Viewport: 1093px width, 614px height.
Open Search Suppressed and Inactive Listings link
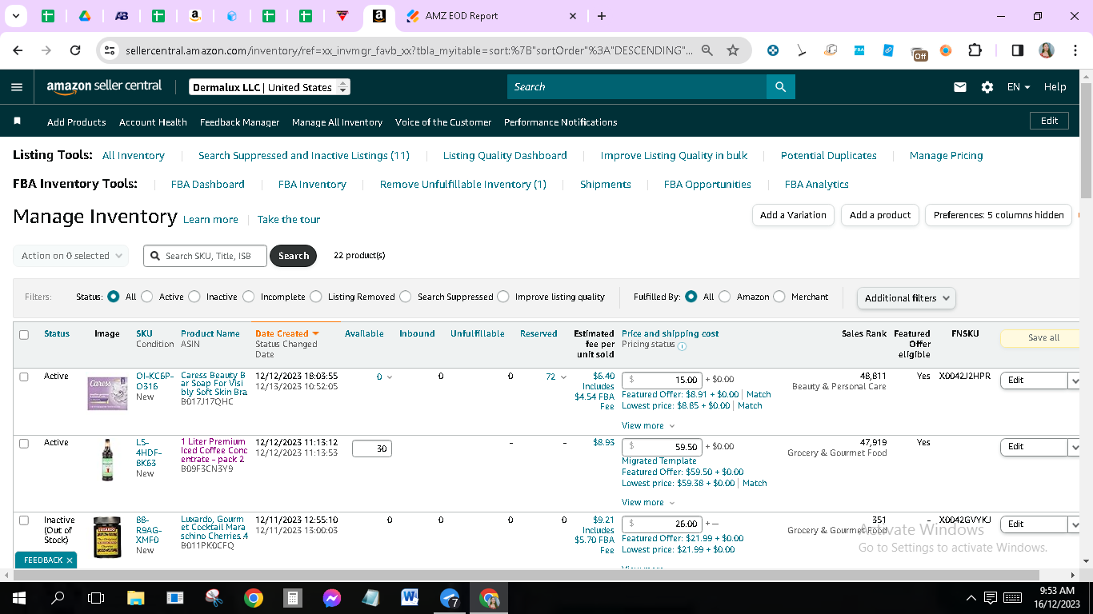click(304, 156)
